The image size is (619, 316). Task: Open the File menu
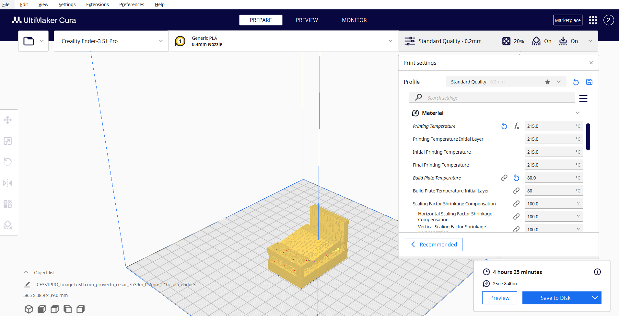[6, 5]
